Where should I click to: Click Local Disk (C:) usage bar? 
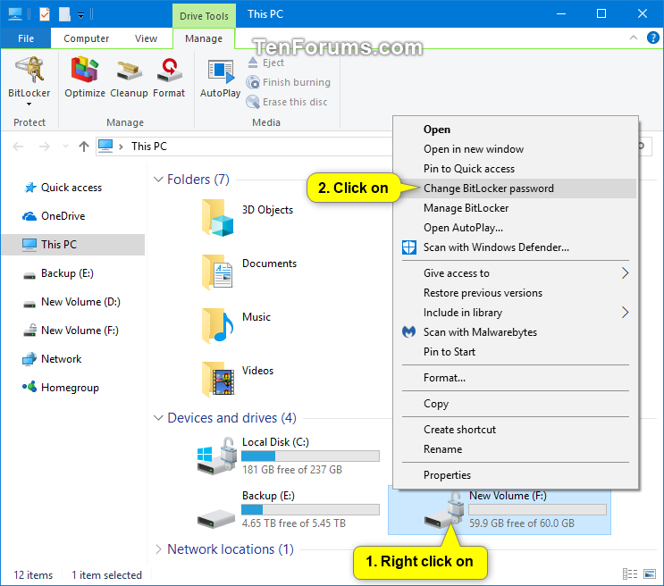coord(310,456)
